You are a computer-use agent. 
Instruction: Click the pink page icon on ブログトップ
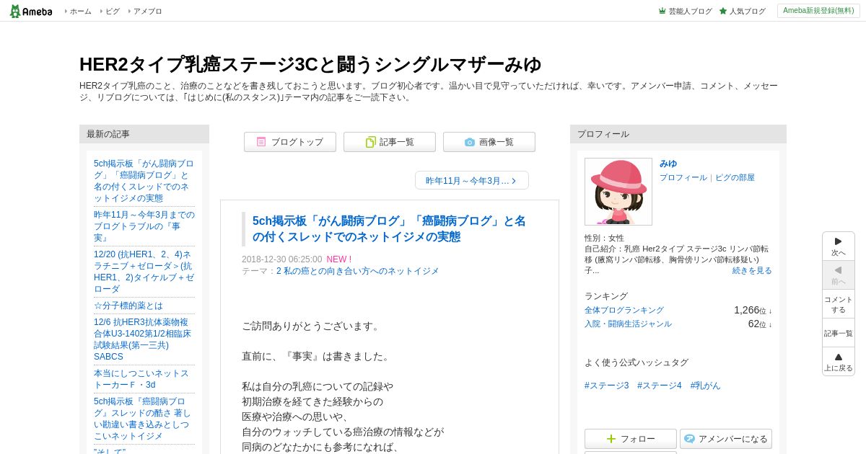tap(261, 142)
